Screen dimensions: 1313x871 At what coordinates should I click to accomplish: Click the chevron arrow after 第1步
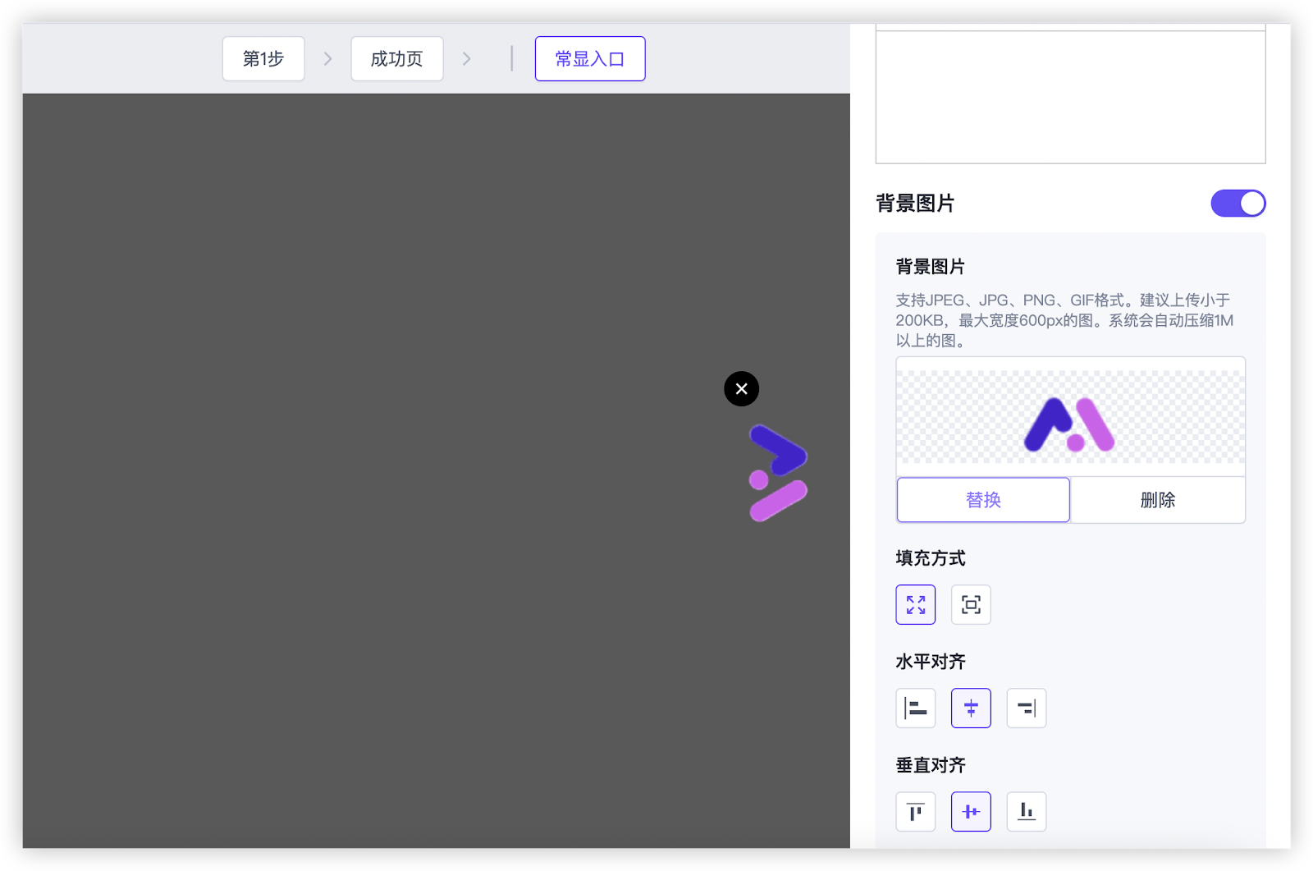point(327,59)
